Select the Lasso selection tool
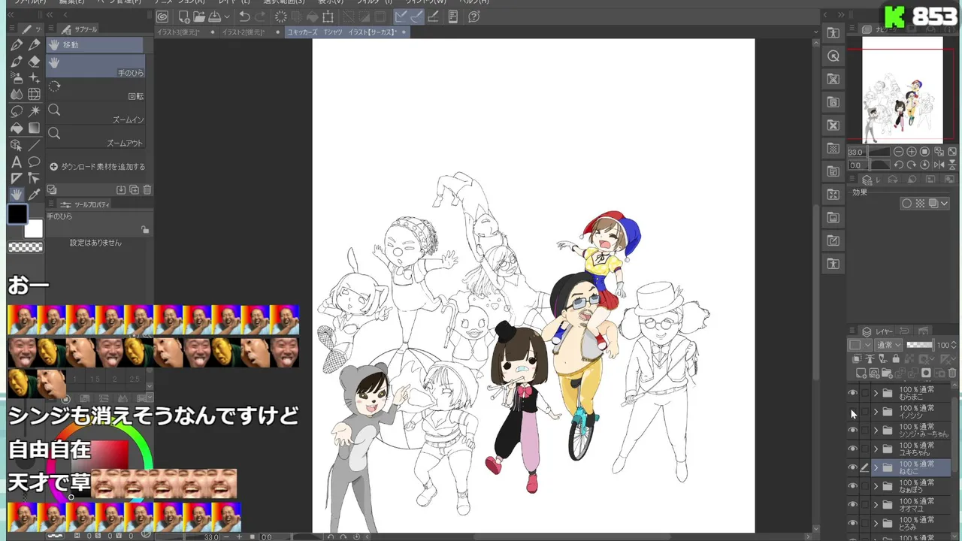962x541 pixels. pos(17,111)
